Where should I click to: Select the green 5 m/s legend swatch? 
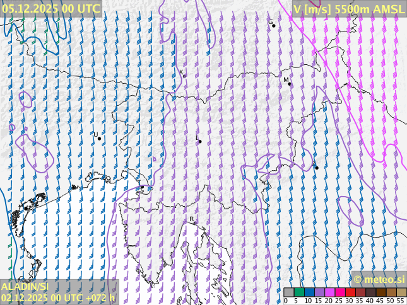coord(299,292)
